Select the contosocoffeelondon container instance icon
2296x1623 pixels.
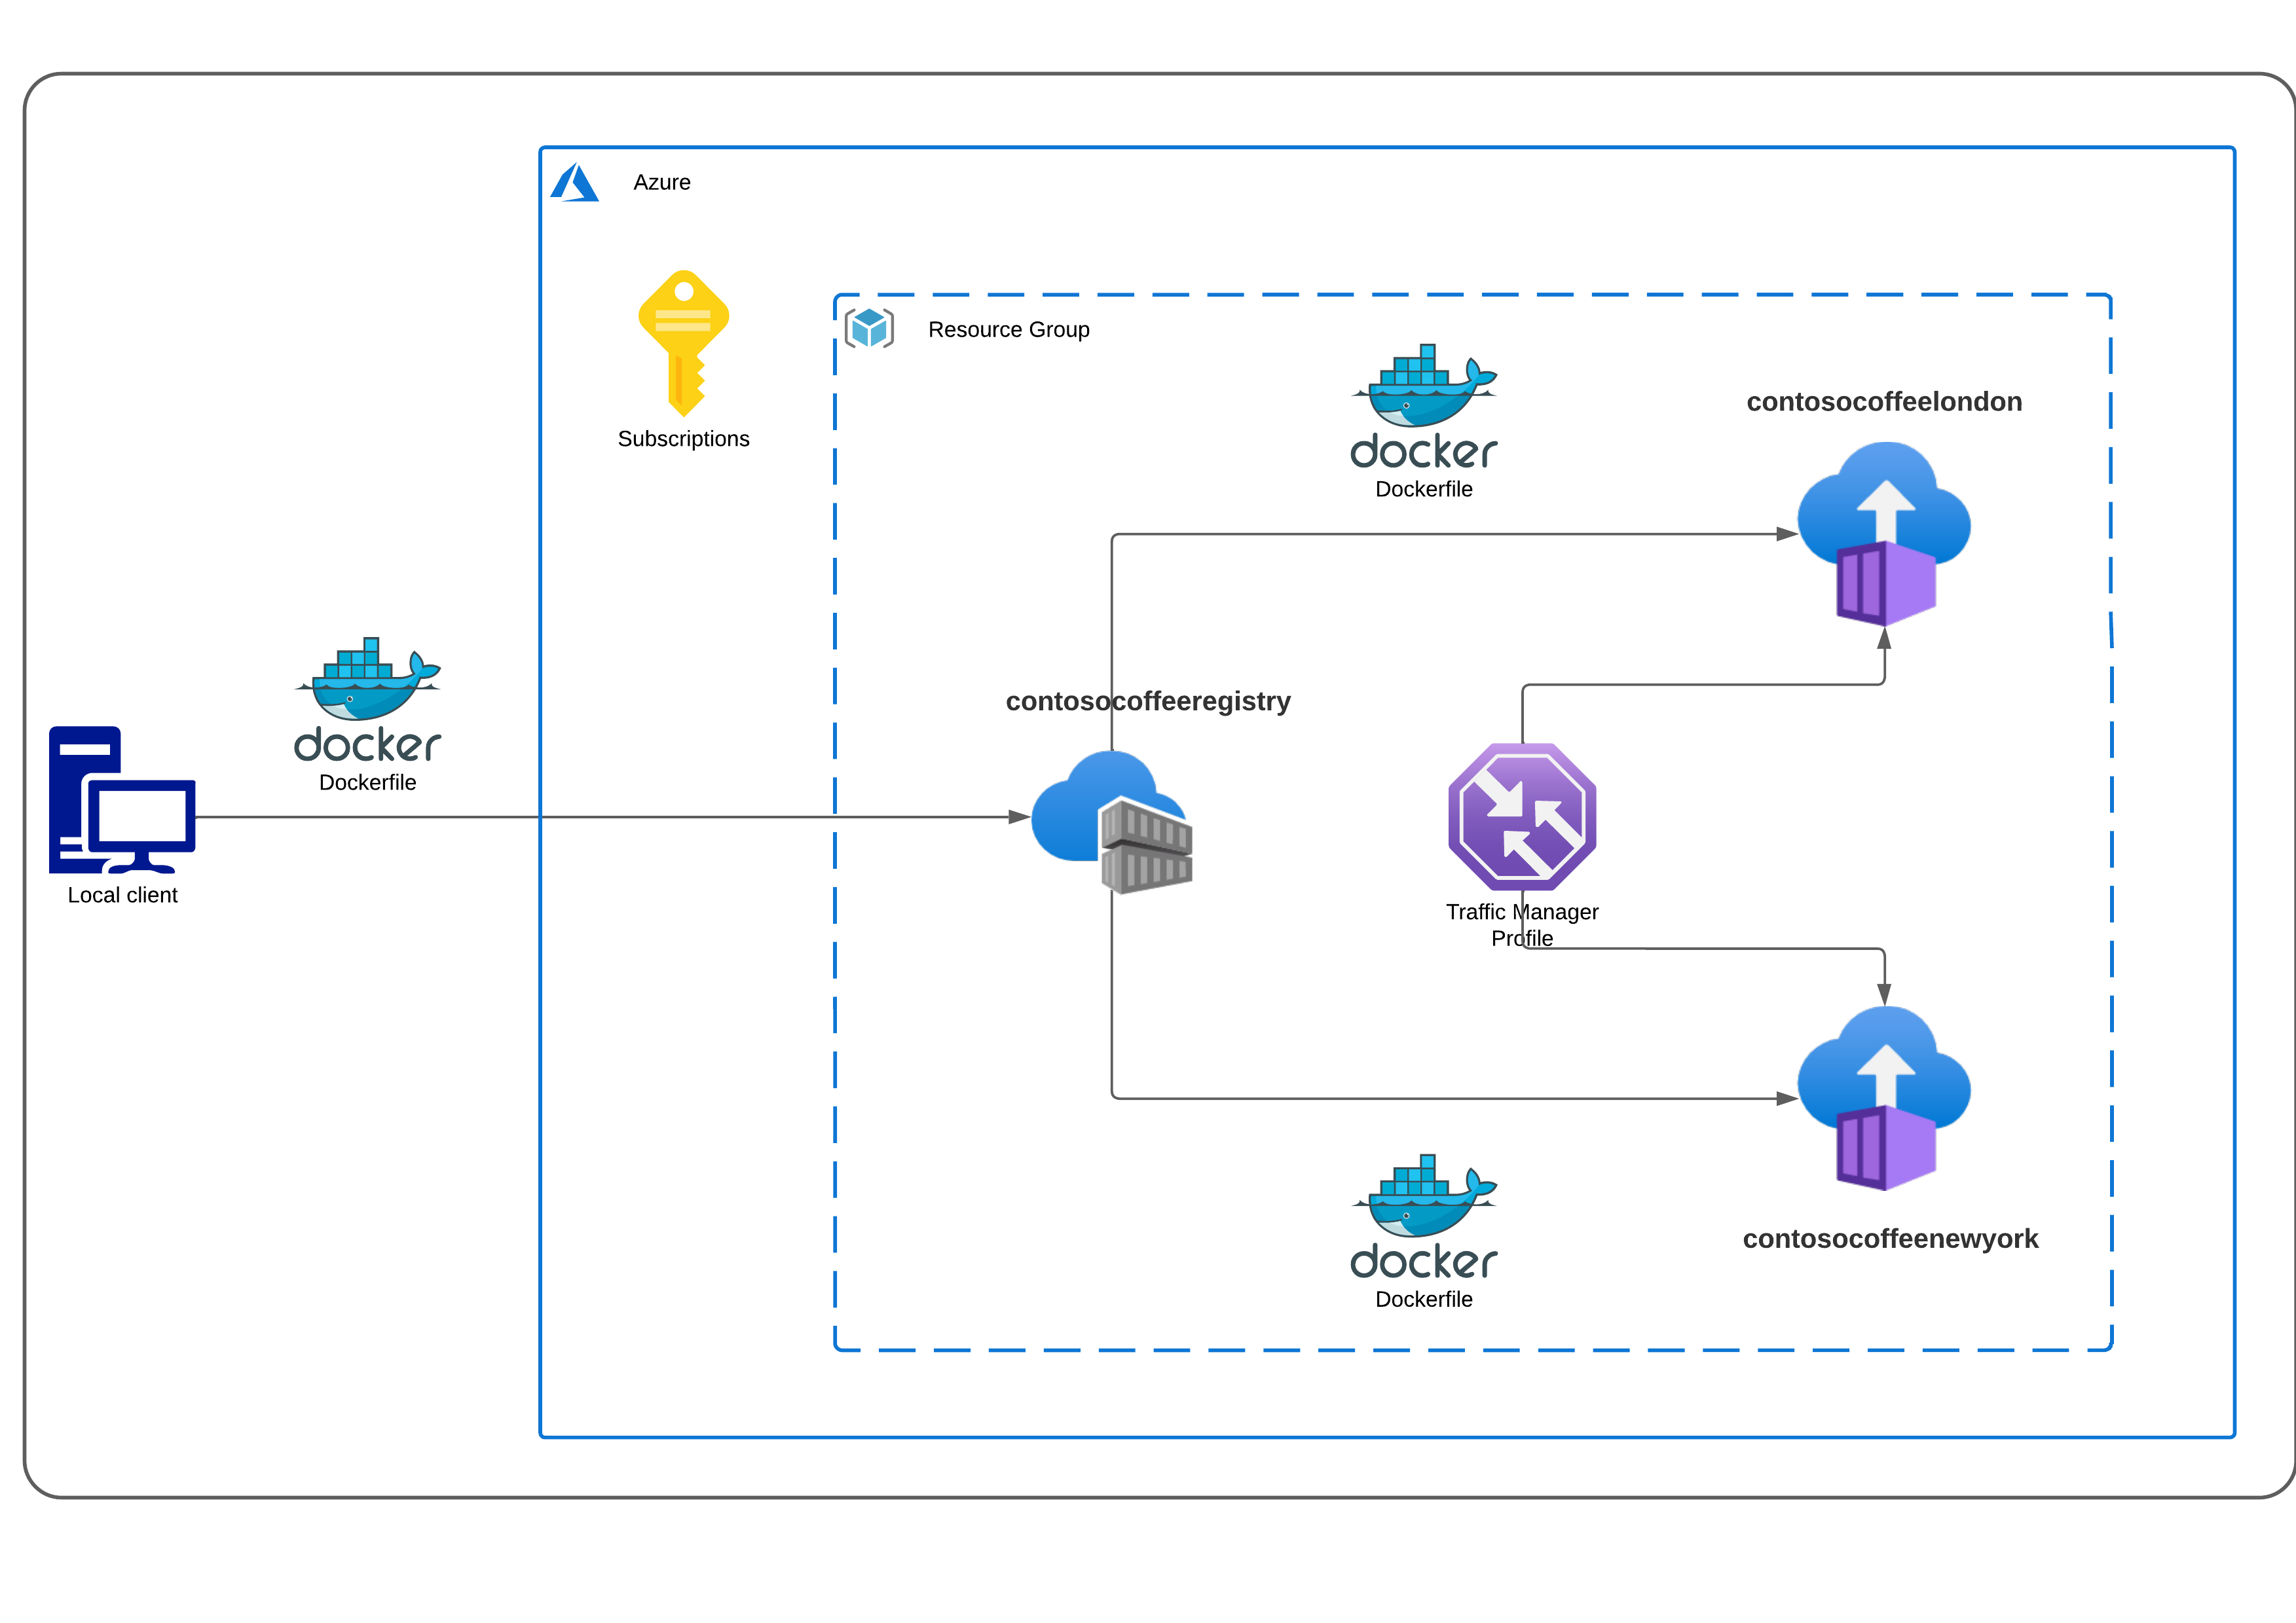[x=1884, y=533]
